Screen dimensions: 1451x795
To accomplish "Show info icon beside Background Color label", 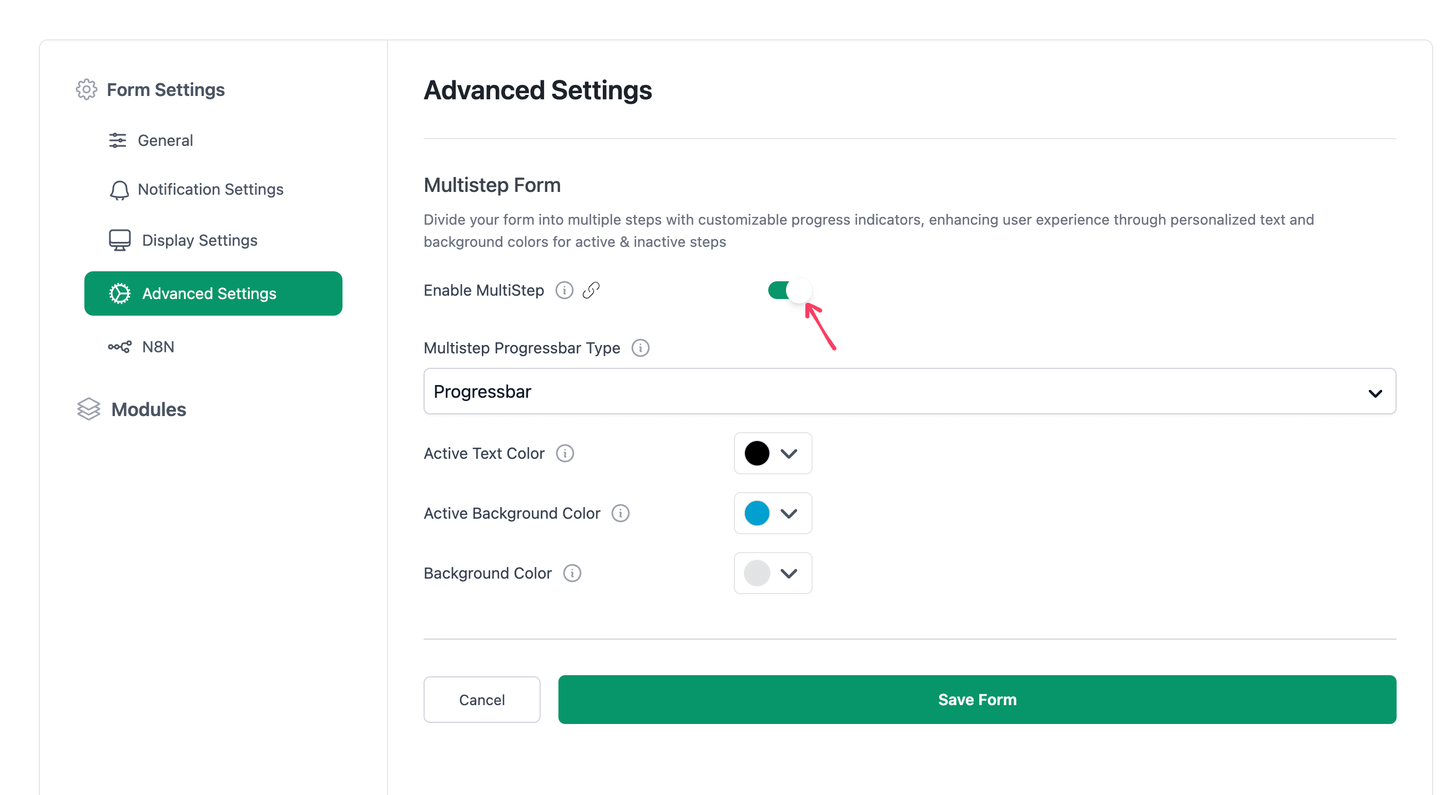I will tap(572, 573).
